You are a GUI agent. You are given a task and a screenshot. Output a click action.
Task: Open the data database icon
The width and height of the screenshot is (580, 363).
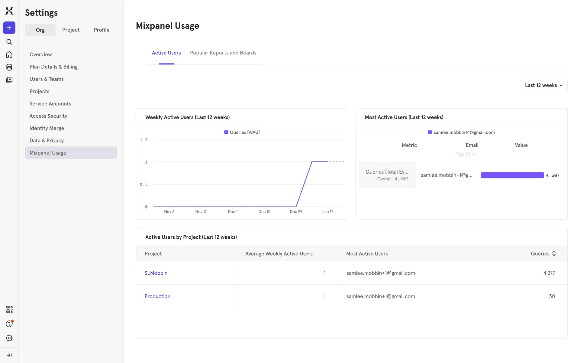[9, 67]
